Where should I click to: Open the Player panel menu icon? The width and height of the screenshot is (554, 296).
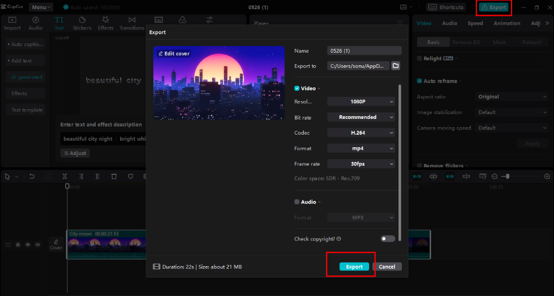click(x=400, y=23)
